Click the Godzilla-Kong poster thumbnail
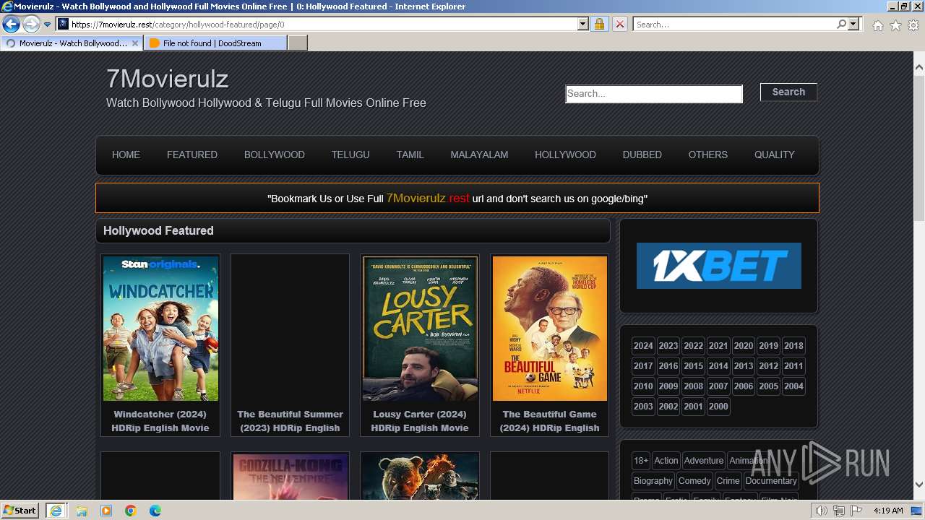The width and height of the screenshot is (925, 520). coord(290,477)
